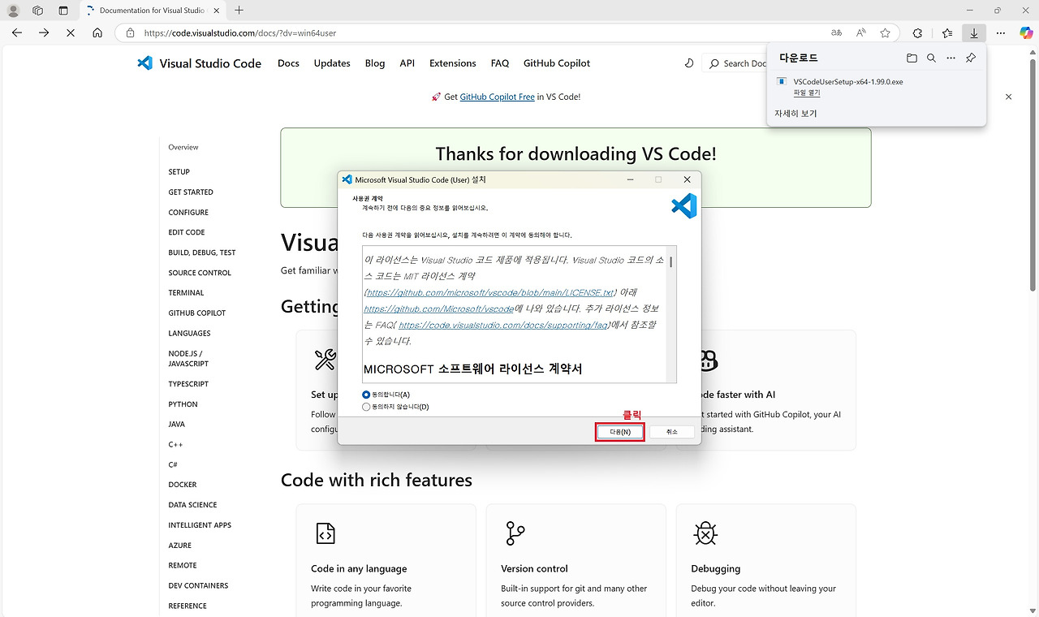Select the Version control branch icon
1039x617 pixels.
[514, 533]
